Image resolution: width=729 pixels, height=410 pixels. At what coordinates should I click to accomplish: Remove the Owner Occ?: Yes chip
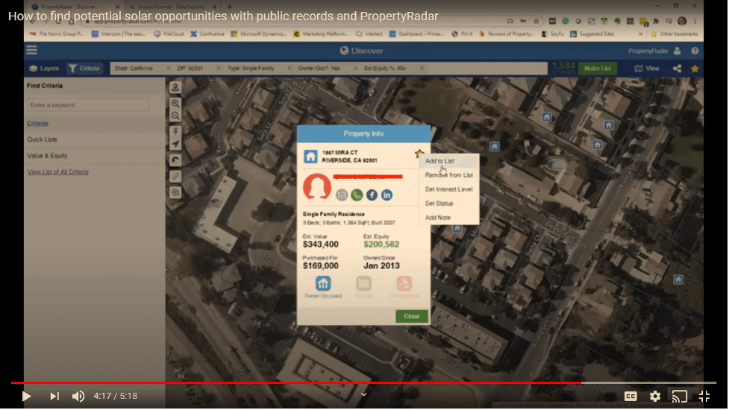pyautogui.click(x=356, y=69)
